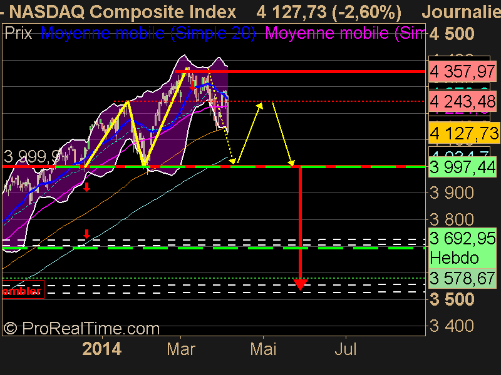Click the 3 800 price axis label

click(x=452, y=220)
